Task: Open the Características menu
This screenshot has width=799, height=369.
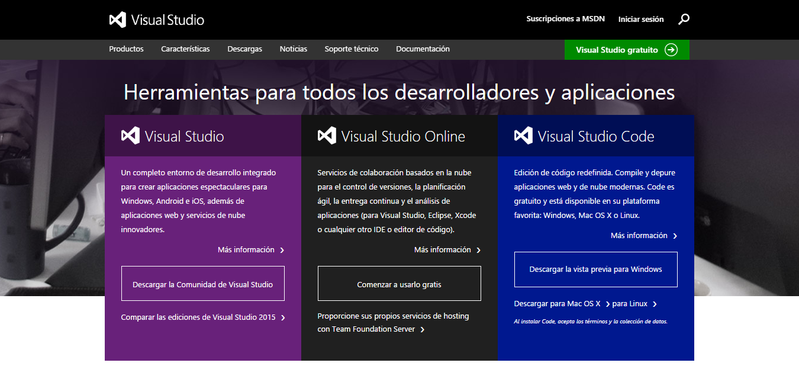Action: click(x=185, y=49)
